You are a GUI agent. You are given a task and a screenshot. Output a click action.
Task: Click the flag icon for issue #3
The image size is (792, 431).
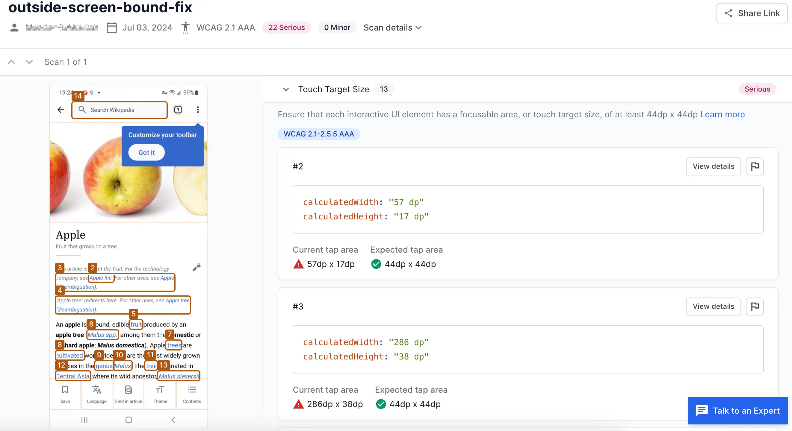pyautogui.click(x=755, y=306)
